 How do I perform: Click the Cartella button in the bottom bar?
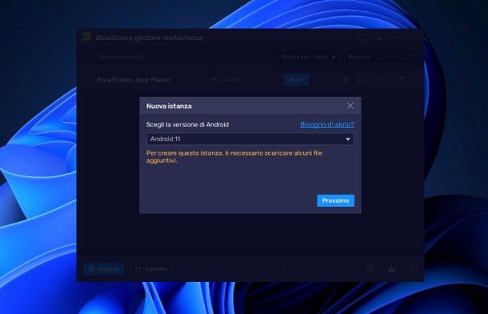(x=150, y=269)
